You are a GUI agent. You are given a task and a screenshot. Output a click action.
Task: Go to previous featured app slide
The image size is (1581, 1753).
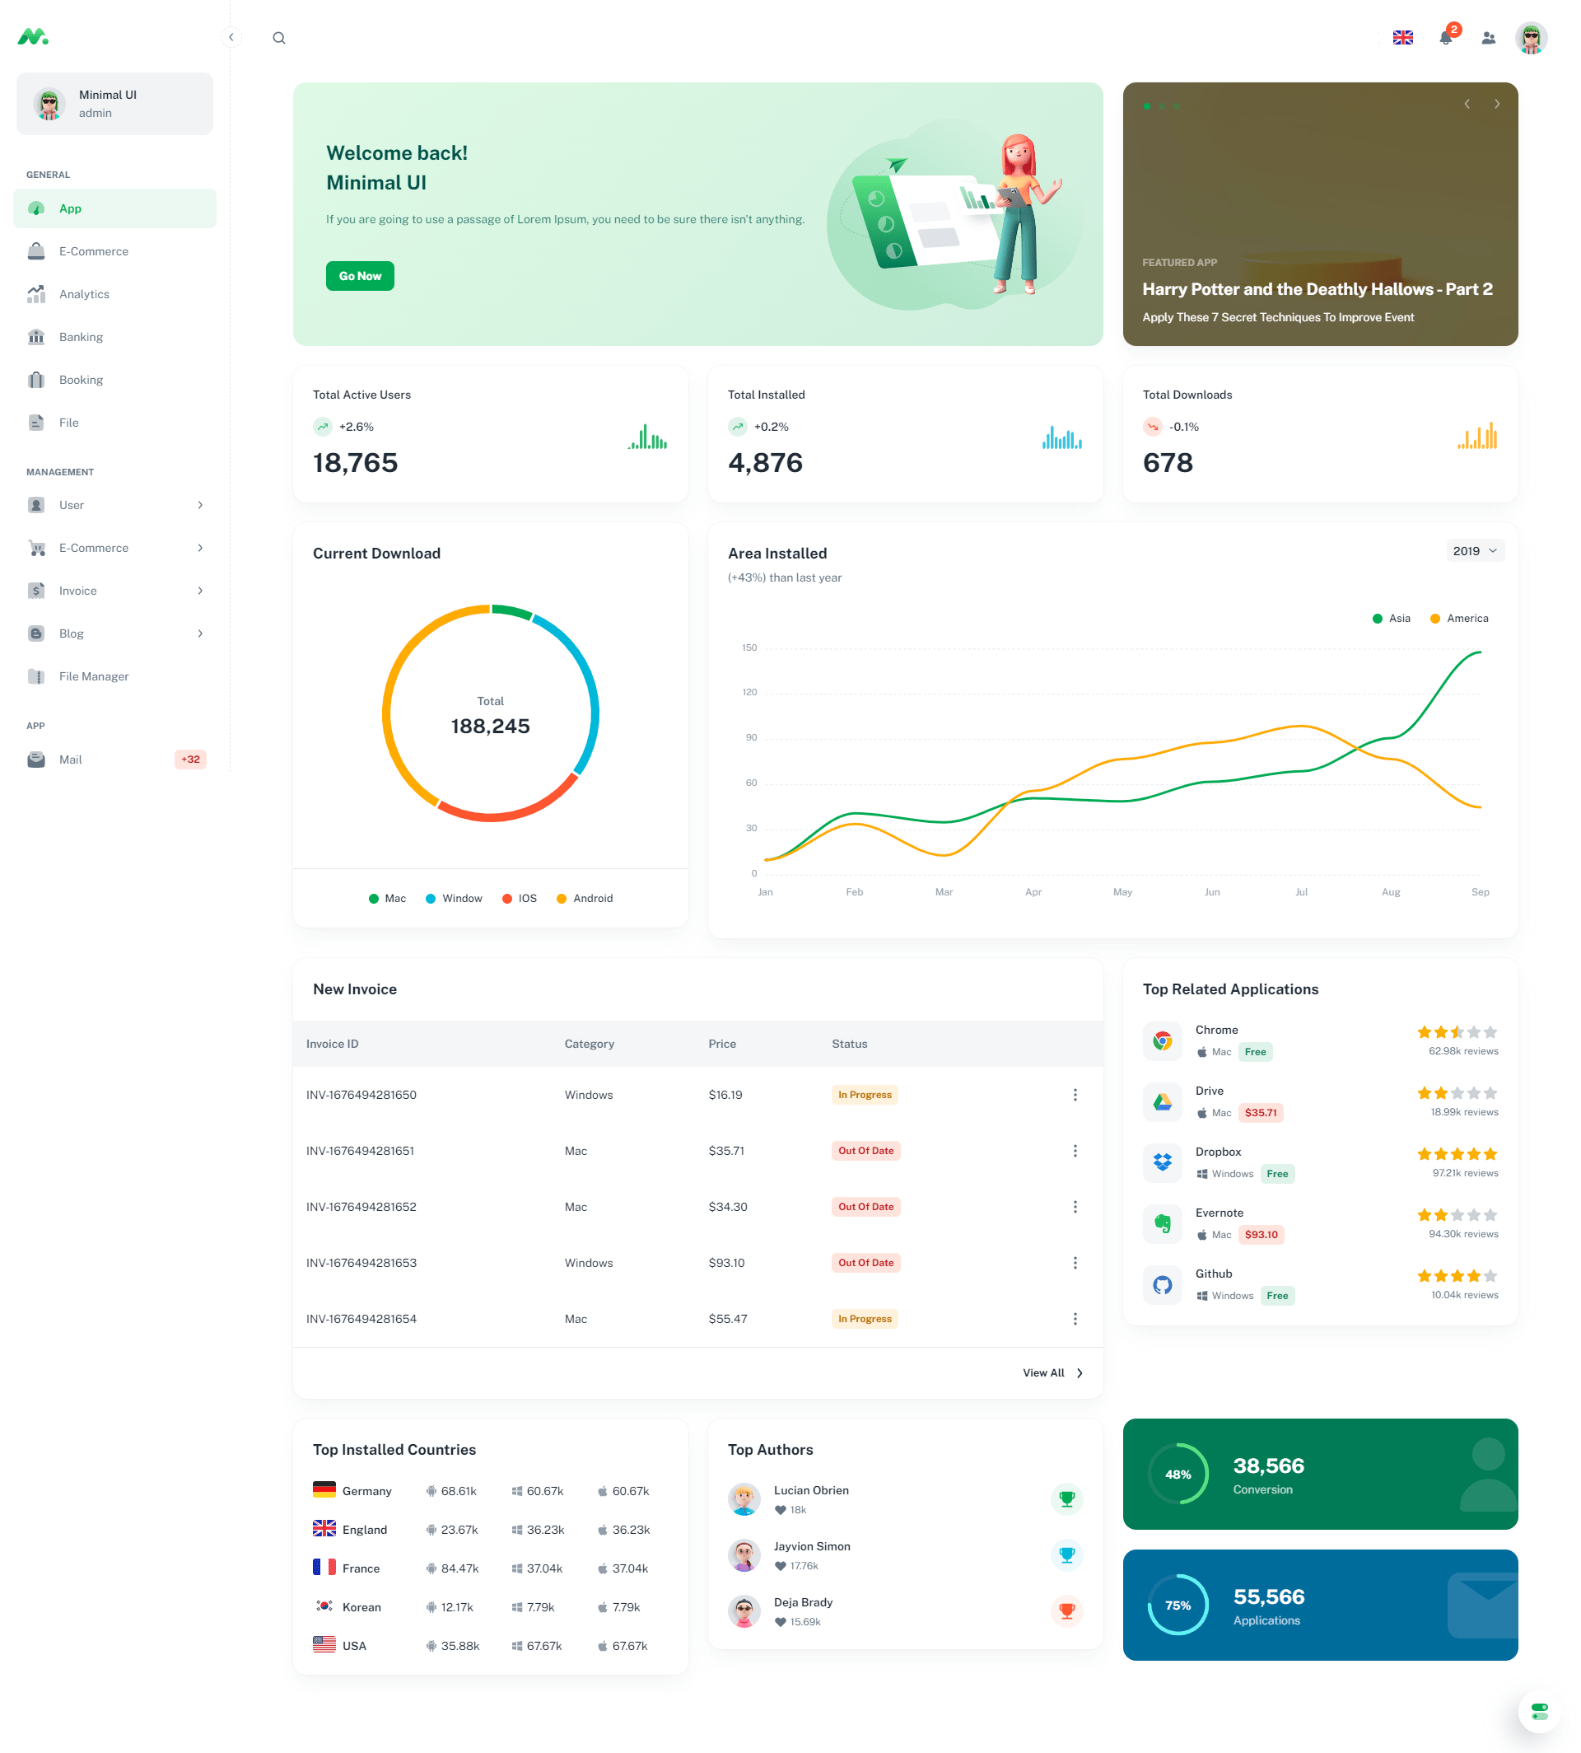point(1467,104)
